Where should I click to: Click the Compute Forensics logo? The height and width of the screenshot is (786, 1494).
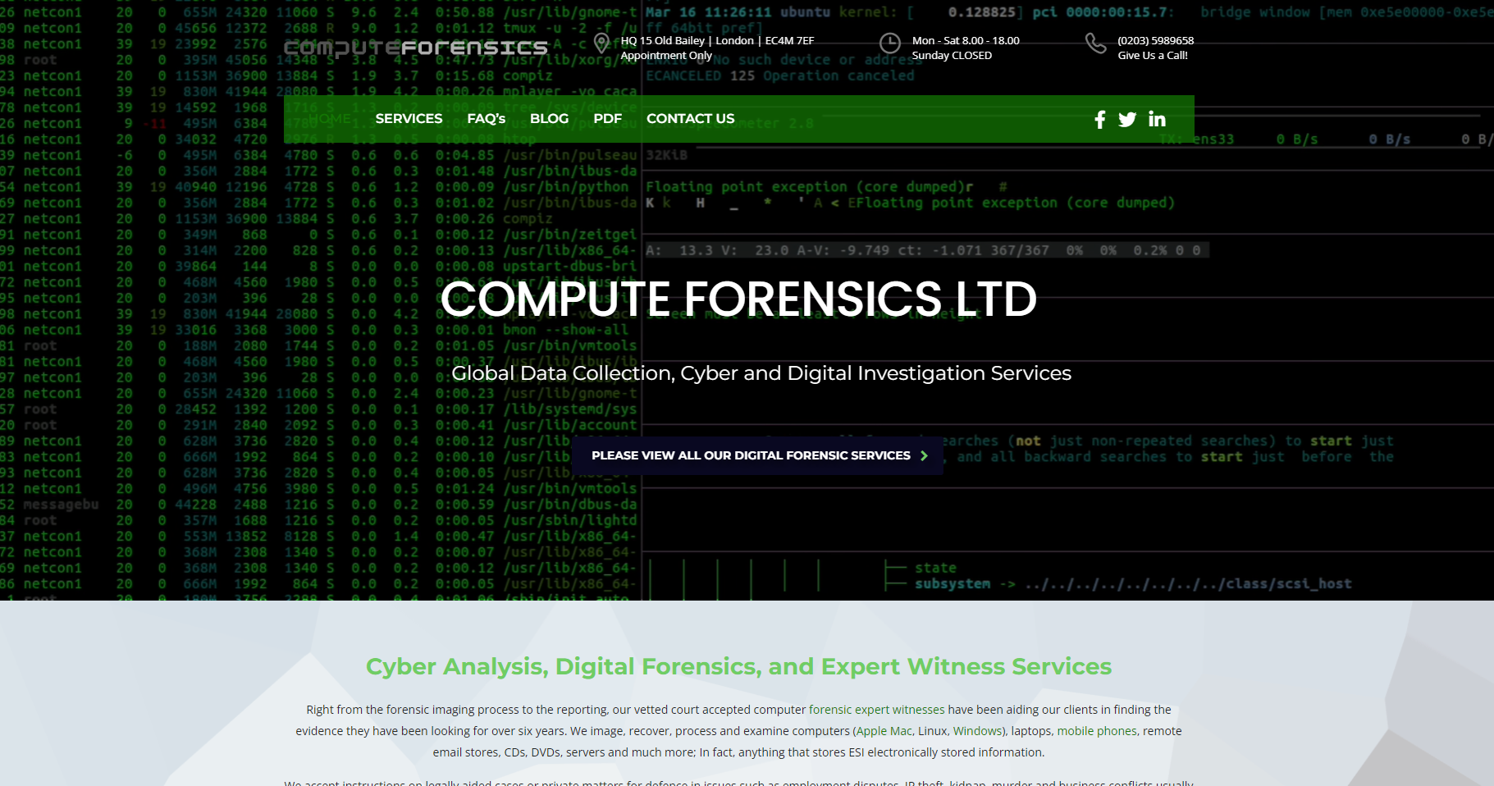(x=415, y=48)
